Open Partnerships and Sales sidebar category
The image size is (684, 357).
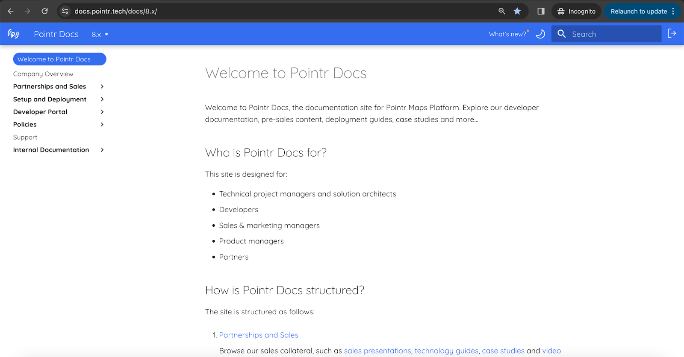coord(50,86)
